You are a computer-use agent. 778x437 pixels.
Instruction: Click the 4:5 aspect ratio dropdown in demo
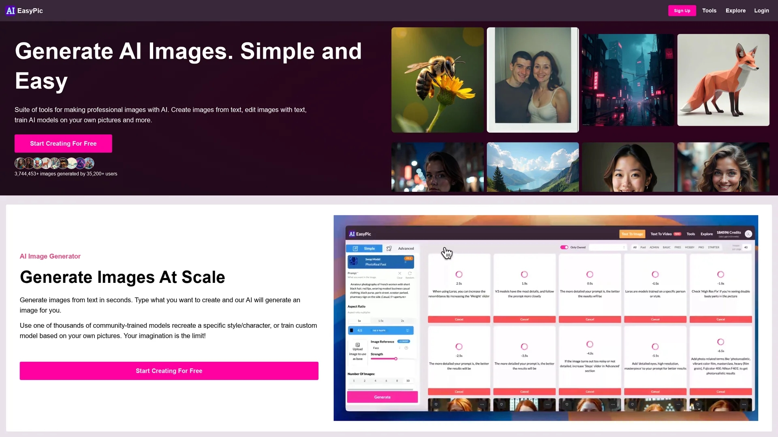click(380, 331)
